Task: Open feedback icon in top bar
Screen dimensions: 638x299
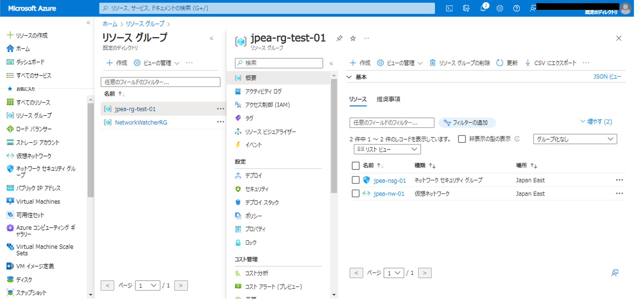Action: 533,9
